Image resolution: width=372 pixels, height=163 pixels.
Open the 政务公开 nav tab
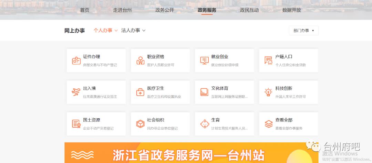click(x=165, y=10)
